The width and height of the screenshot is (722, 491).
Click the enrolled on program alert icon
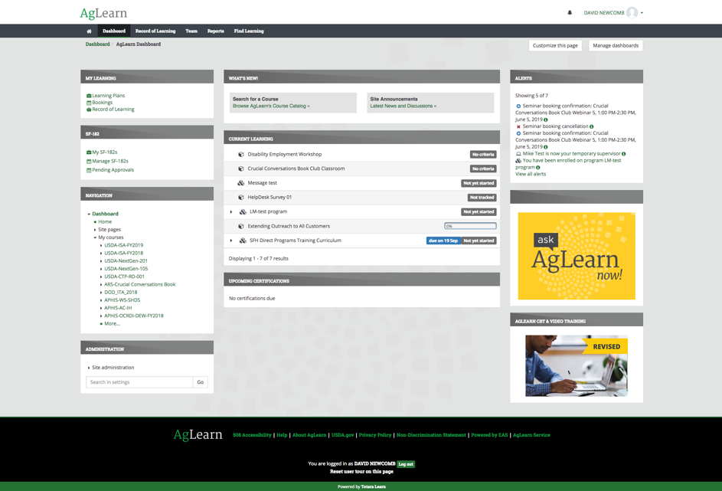coord(518,161)
